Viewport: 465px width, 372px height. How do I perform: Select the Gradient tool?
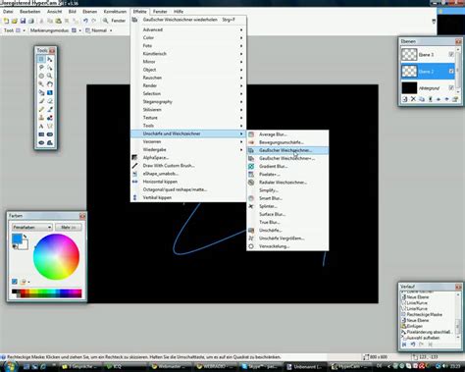(50, 92)
